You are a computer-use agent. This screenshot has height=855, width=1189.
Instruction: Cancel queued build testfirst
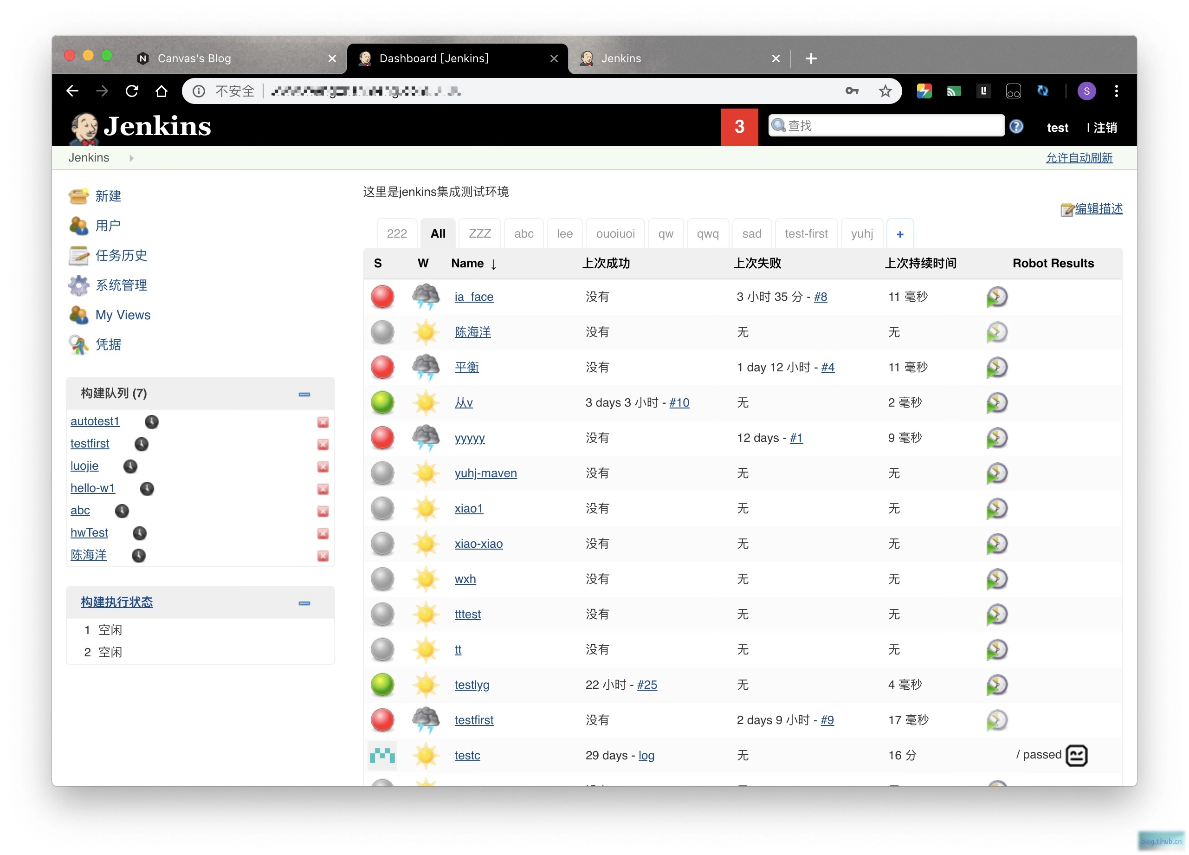[323, 445]
